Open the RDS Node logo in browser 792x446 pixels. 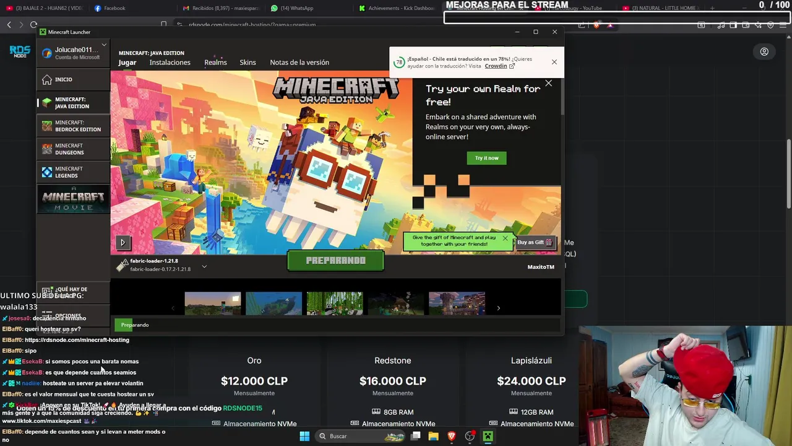[20, 52]
